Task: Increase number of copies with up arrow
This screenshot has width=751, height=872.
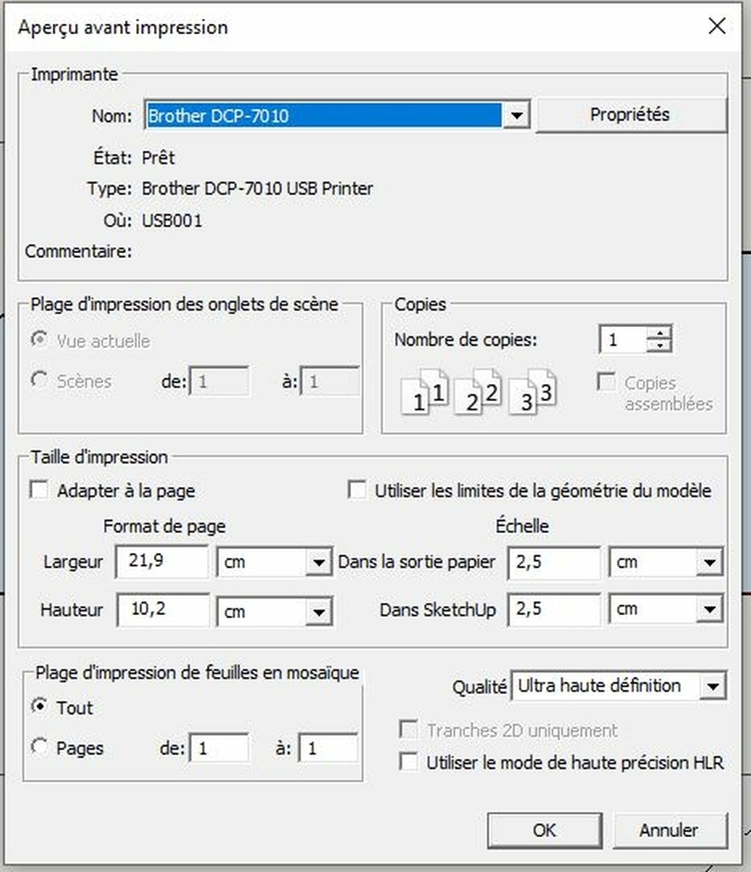Action: tap(660, 333)
